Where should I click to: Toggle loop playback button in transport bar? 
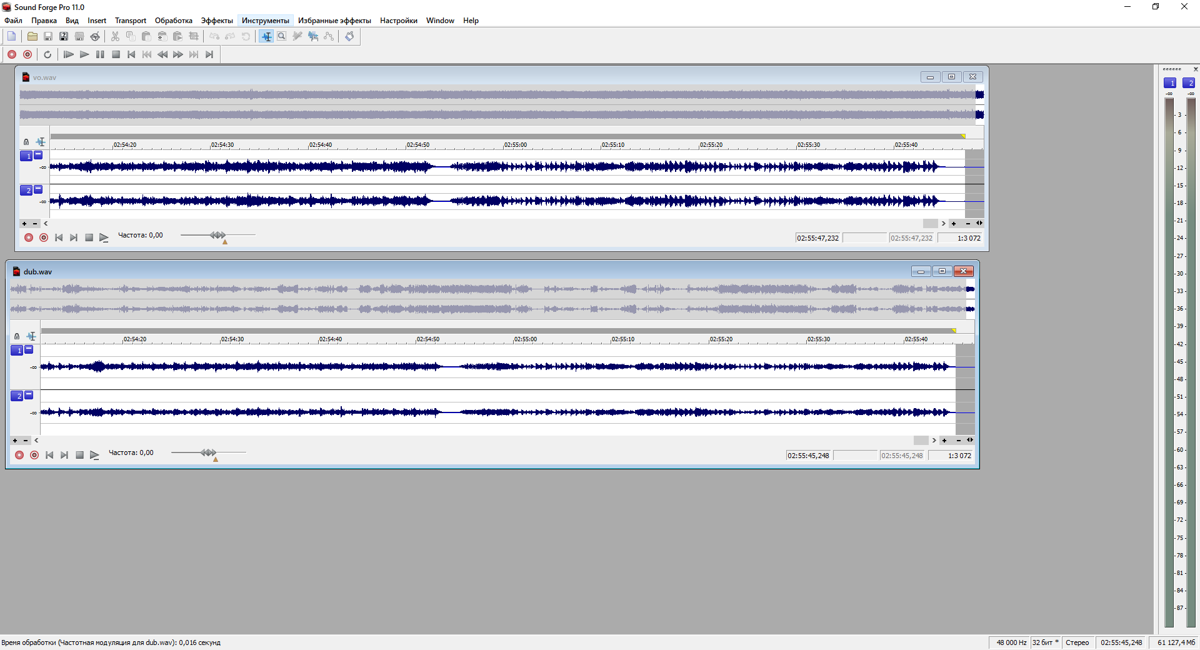point(47,54)
